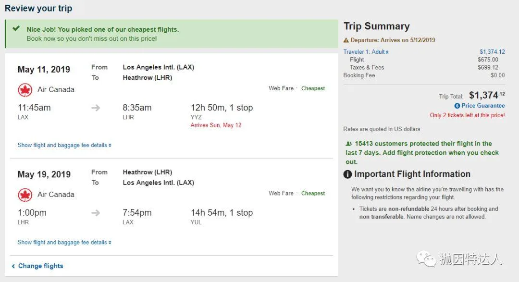Expand outbound flight and baggage fee details
The width and height of the screenshot is (519, 282).
click(64, 145)
